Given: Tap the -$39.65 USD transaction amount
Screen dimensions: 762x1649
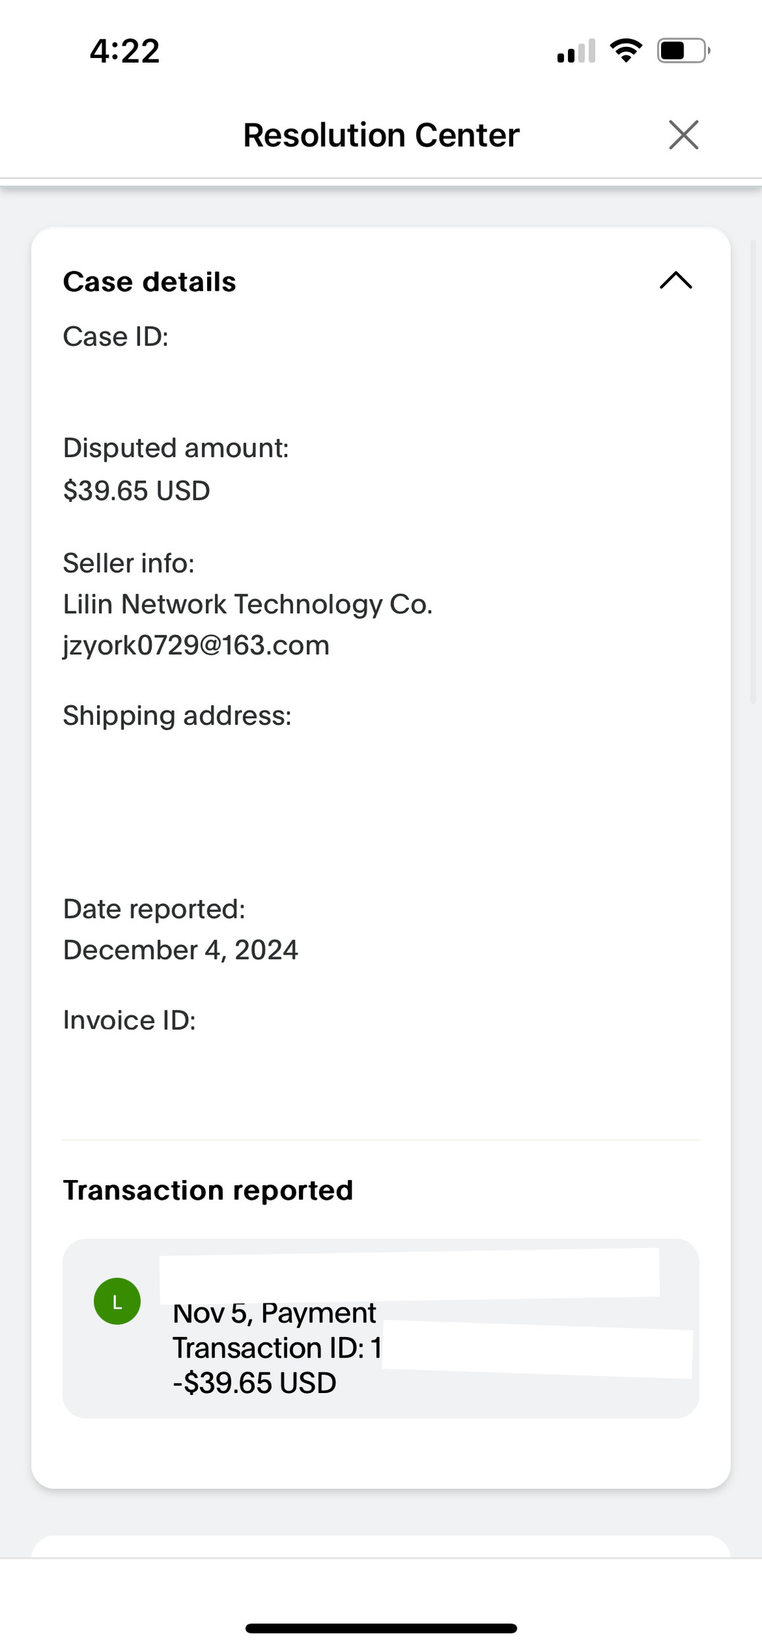Looking at the screenshot, I should (x=254, y=1383).
